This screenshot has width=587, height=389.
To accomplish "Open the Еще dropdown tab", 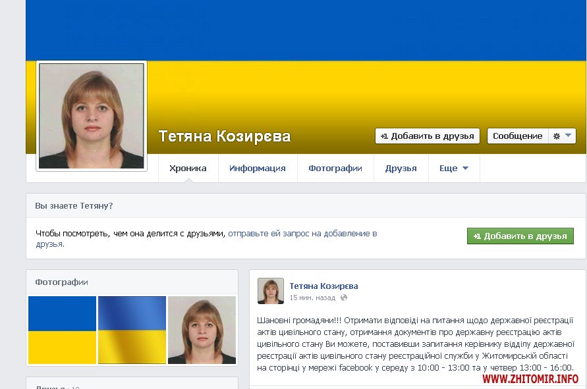I will [x=454, y=169].
